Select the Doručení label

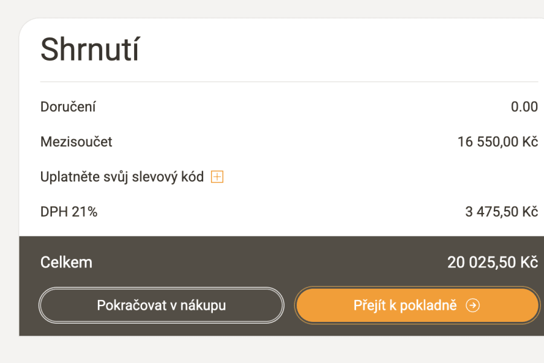click(68, 107)
